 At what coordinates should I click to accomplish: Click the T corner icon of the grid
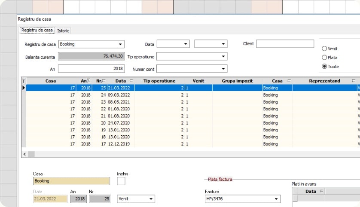tap(24, 81)
